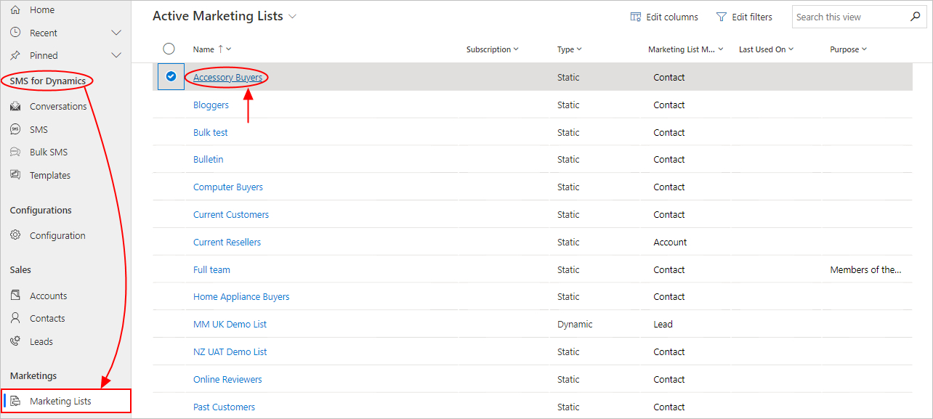Open the Active Marketing Lists view dropdown

pos(292,17)
